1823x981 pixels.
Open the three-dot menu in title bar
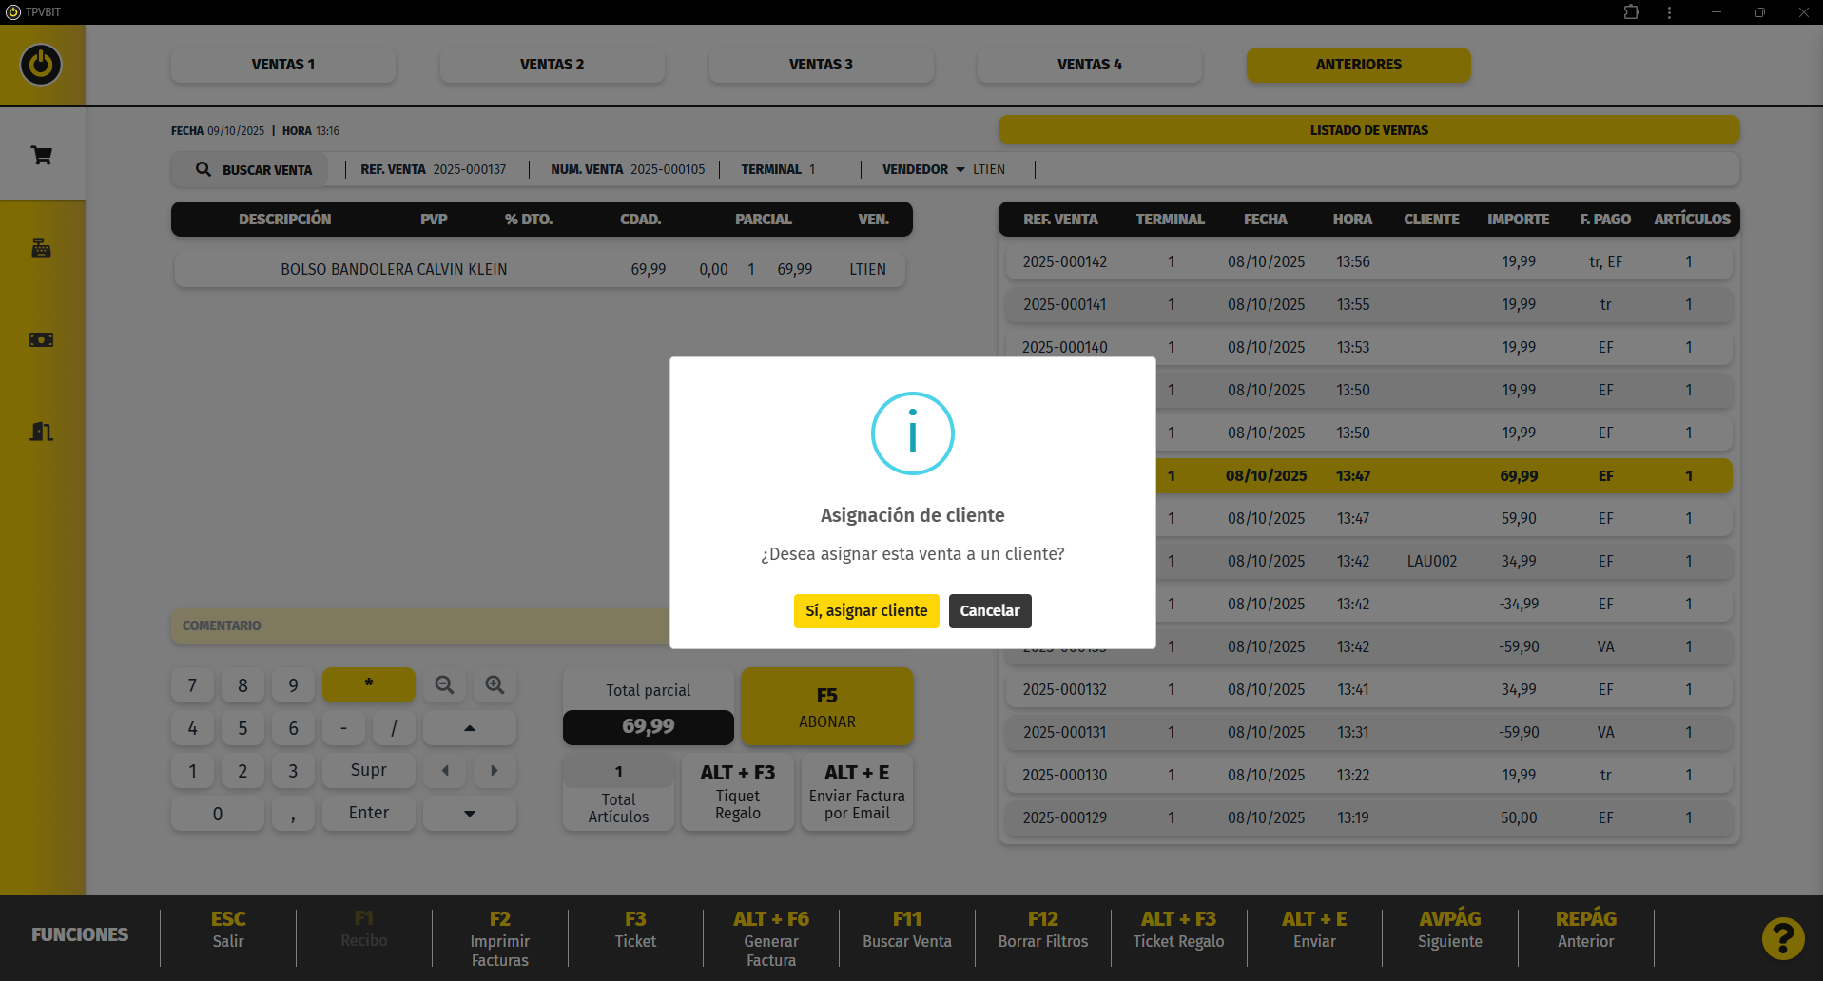pyautogui.click(x=1669, y=12)
